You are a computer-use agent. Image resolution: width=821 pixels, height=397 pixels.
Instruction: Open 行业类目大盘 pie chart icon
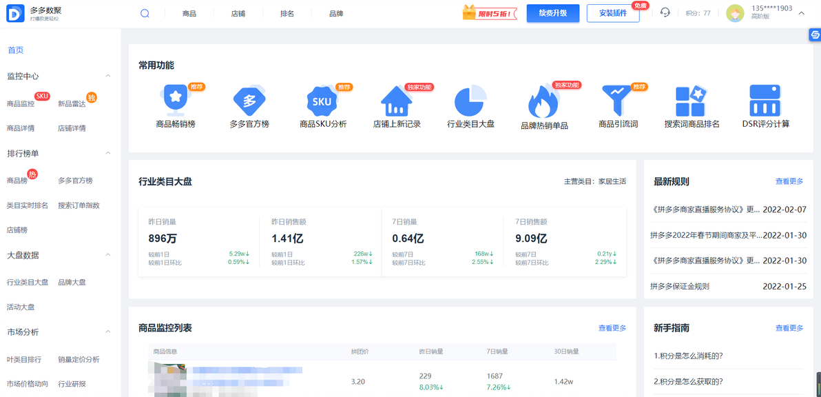pos(471,100)
